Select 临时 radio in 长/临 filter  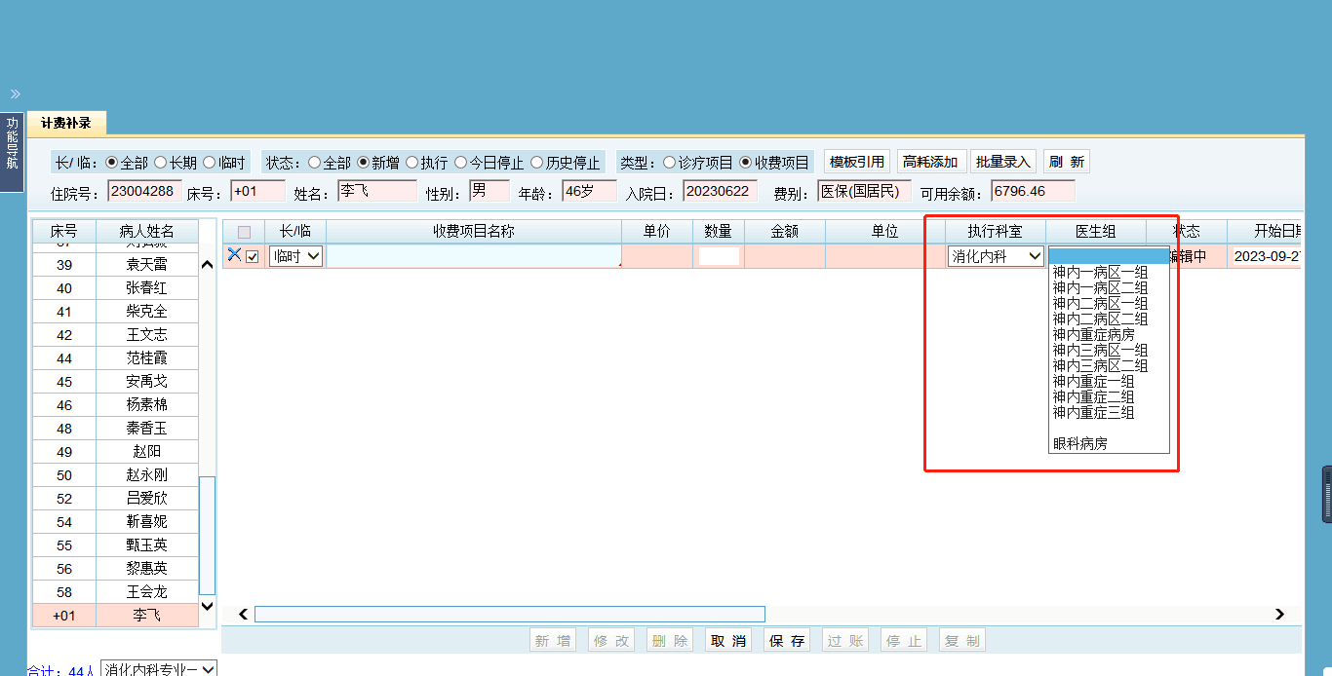[x=209, y=163]
